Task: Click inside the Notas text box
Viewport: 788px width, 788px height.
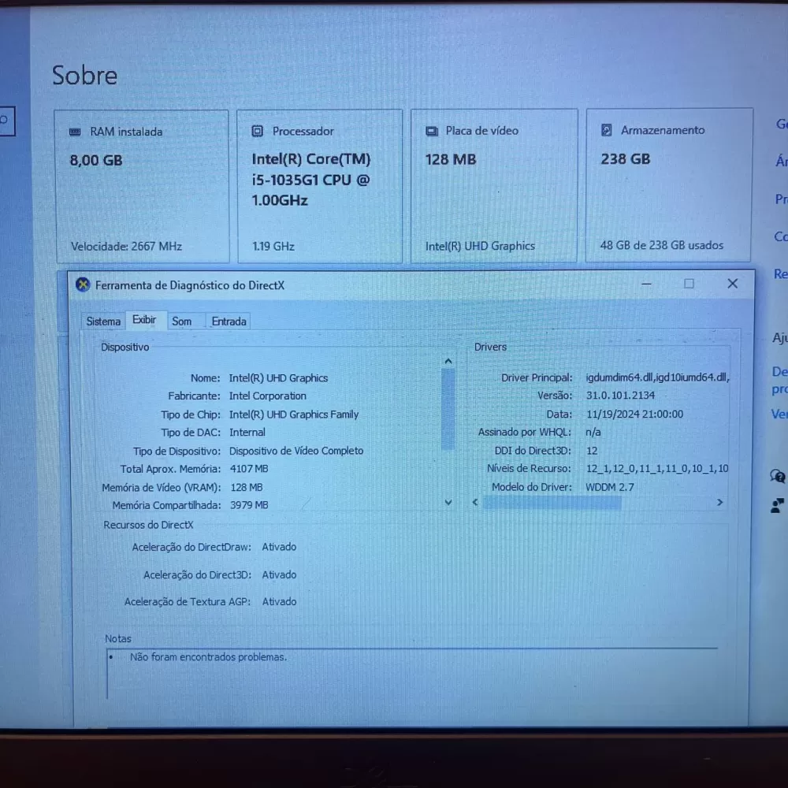Action: pyautogui.click(x=410, y=674)
